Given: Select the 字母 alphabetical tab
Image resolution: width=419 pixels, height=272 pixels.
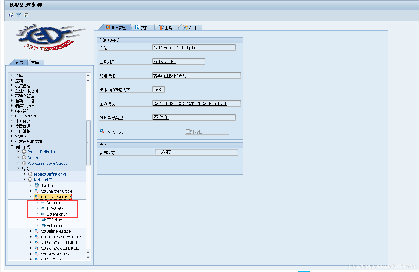Looking at the screenshot, I should click(x=35, y=62).
